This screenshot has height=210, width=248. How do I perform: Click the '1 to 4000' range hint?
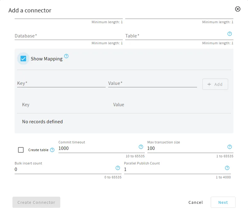[223, 177]
